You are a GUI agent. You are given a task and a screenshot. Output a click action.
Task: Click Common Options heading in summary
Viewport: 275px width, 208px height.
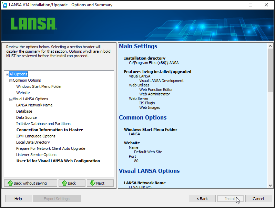pos(143,117)
